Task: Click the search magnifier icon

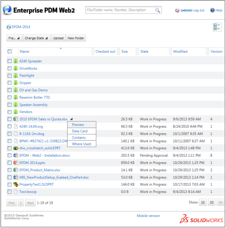Action: pos(157,10)
